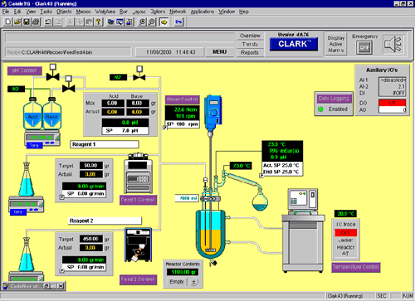Image resolution: width=415 pixels, height=301 pixels.
Task: Expand the reactor temperature SP arrow
Action: tap(261, 175)
